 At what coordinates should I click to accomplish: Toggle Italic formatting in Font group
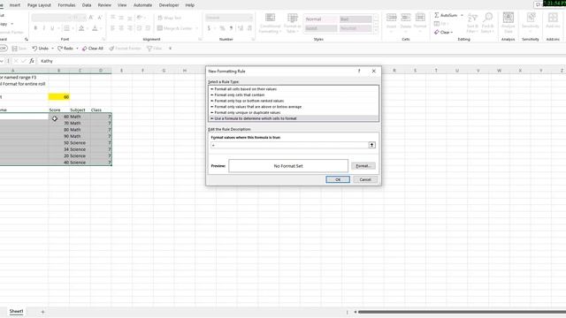(44, 28)
